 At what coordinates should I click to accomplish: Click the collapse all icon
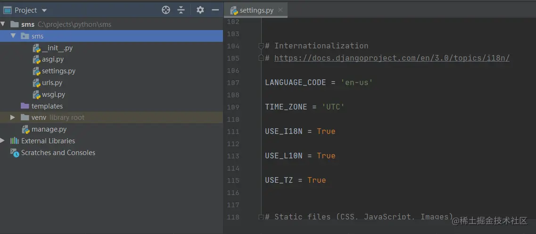point(181,10)
